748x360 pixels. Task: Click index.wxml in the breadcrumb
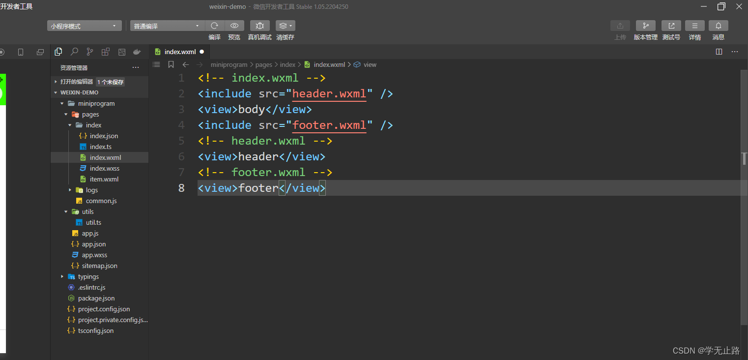tap(329, 64)
